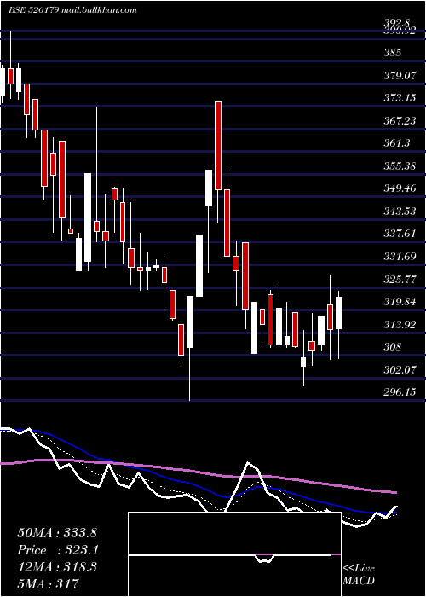Screen dimensions: 426x597
Task: Click the 296.15 price axis label
Action: (400, 391)
